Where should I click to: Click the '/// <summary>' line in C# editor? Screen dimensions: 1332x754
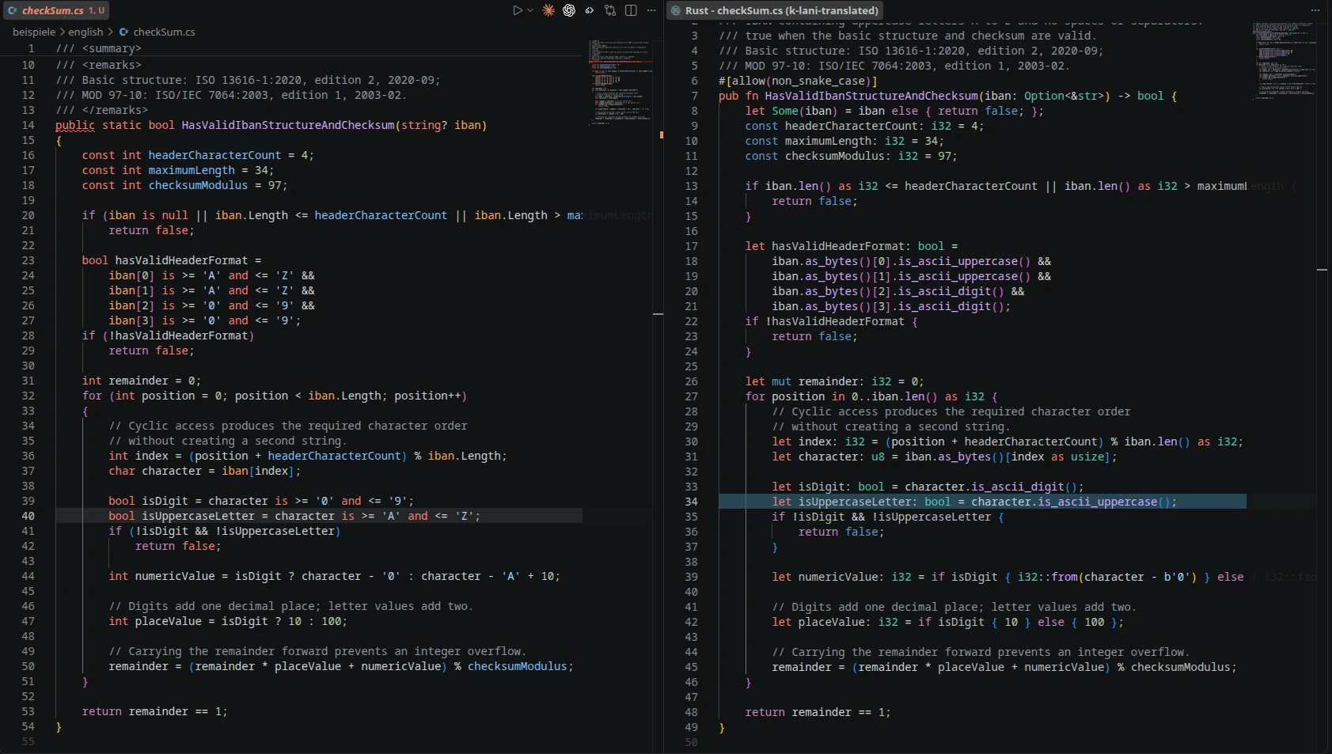(x=99, y=48)
